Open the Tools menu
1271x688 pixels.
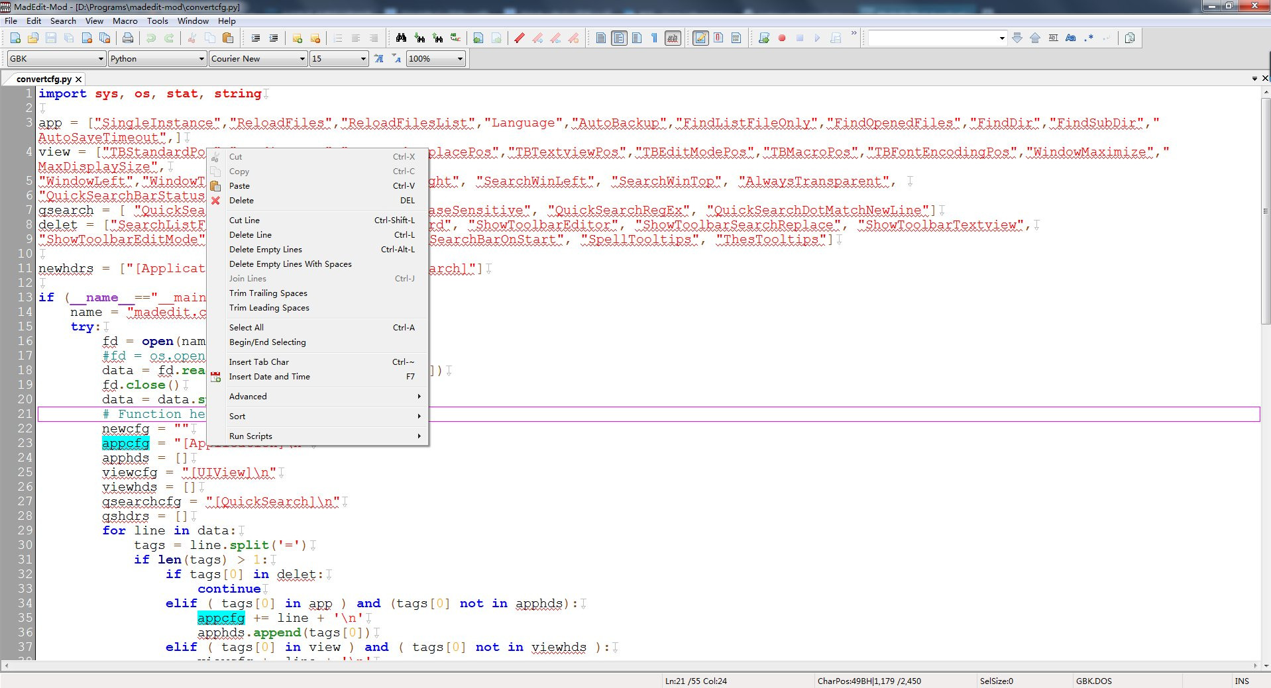click(x=158, y=21)
